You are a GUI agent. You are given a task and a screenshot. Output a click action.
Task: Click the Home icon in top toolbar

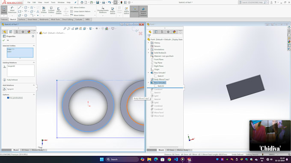pyautogui.click(x=82, y=3)
